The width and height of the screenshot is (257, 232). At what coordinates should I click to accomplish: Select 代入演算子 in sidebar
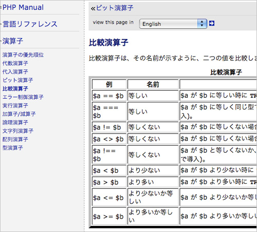(15, 72)
